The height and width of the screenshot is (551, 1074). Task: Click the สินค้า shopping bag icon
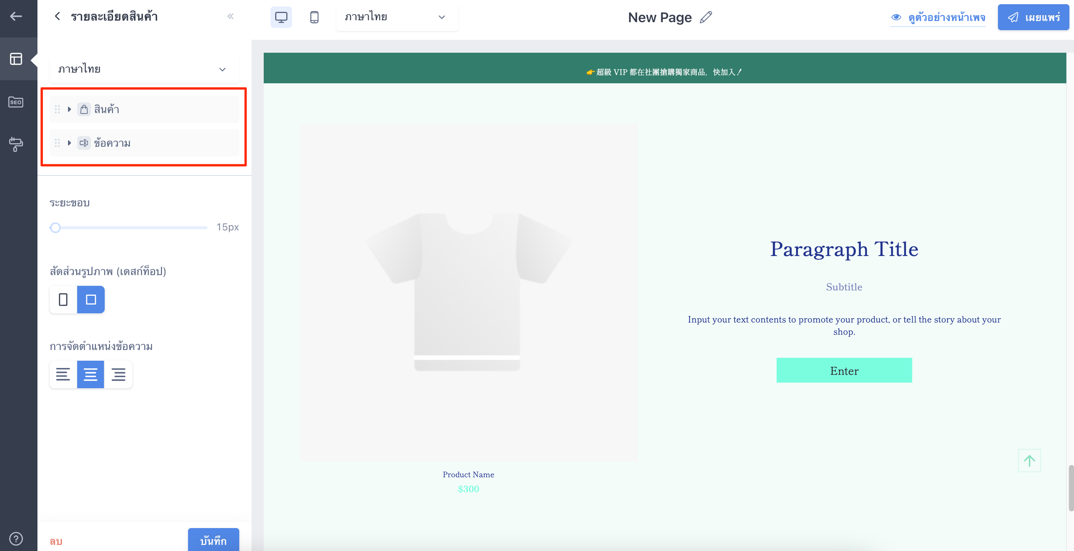coord(84,109)
